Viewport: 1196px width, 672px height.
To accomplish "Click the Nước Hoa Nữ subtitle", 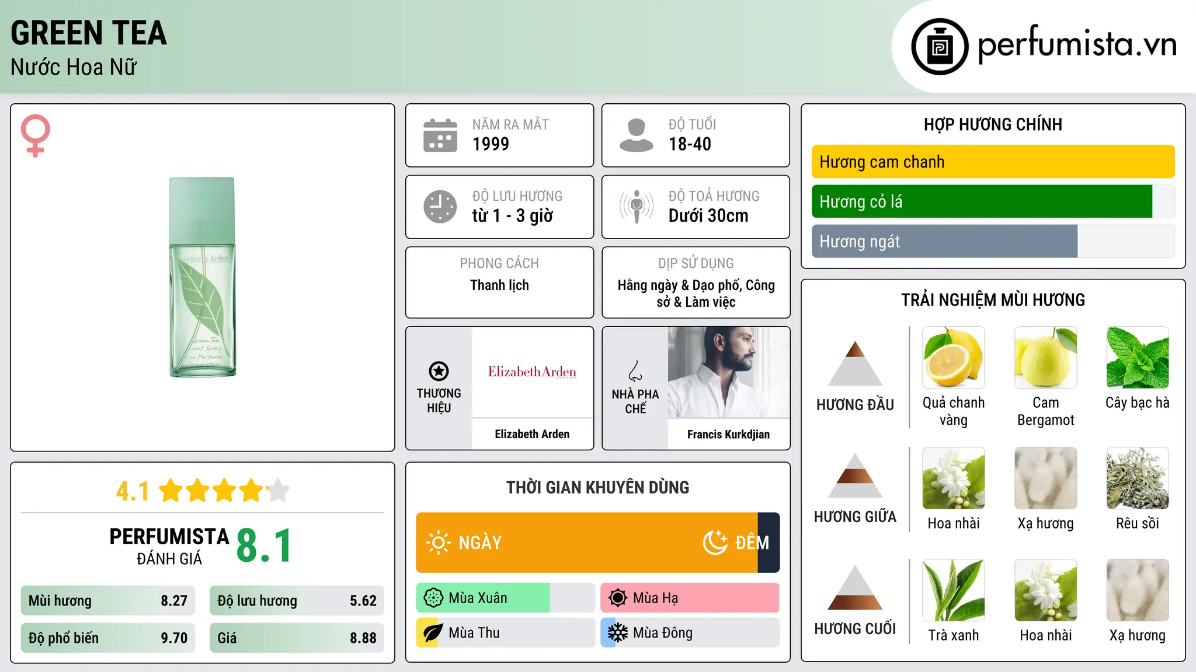I will 74,67.
